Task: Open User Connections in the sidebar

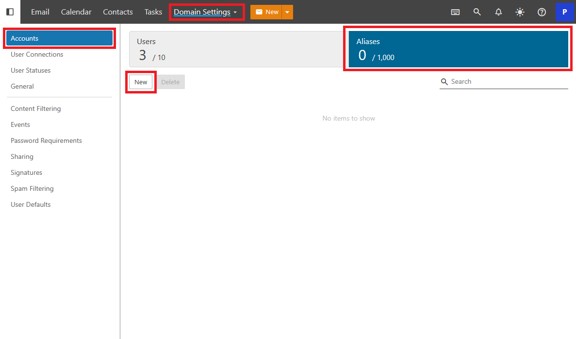Action: point(37,54)
